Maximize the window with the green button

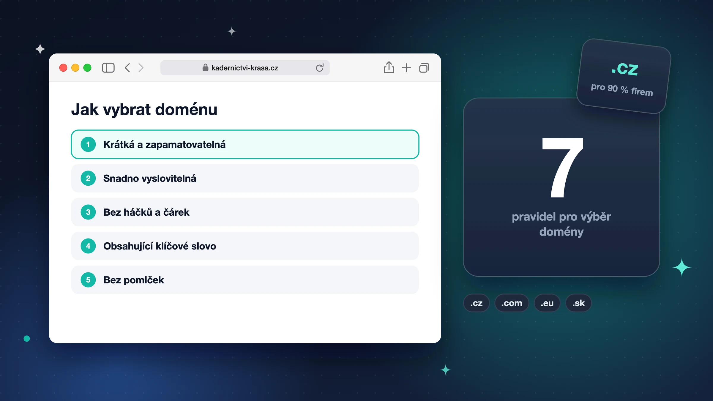tap(87, 68)
